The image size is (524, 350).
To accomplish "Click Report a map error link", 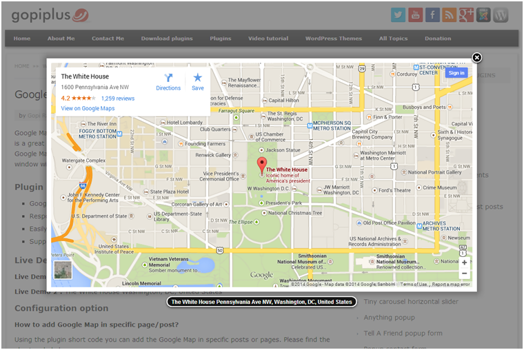I will coord(451,285).
